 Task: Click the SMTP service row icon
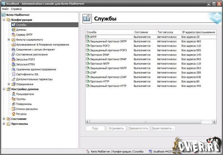tap(88, 37)
